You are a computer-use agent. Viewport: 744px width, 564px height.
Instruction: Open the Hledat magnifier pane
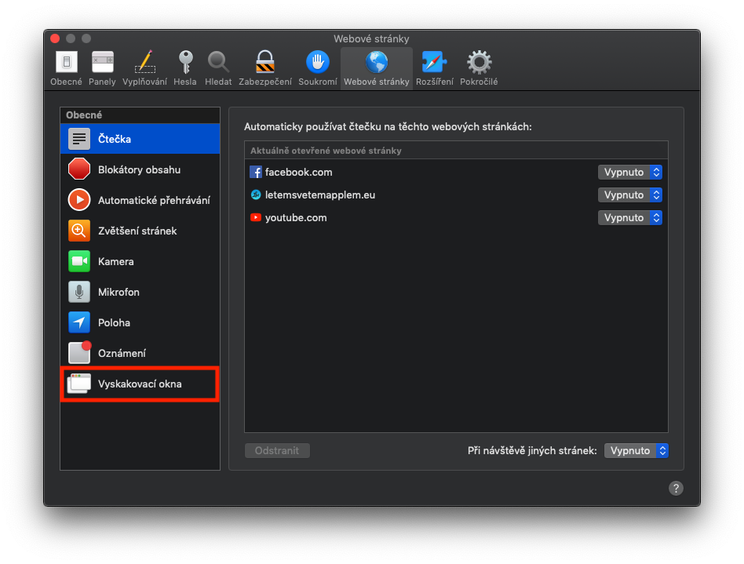(x=218, y=69)
